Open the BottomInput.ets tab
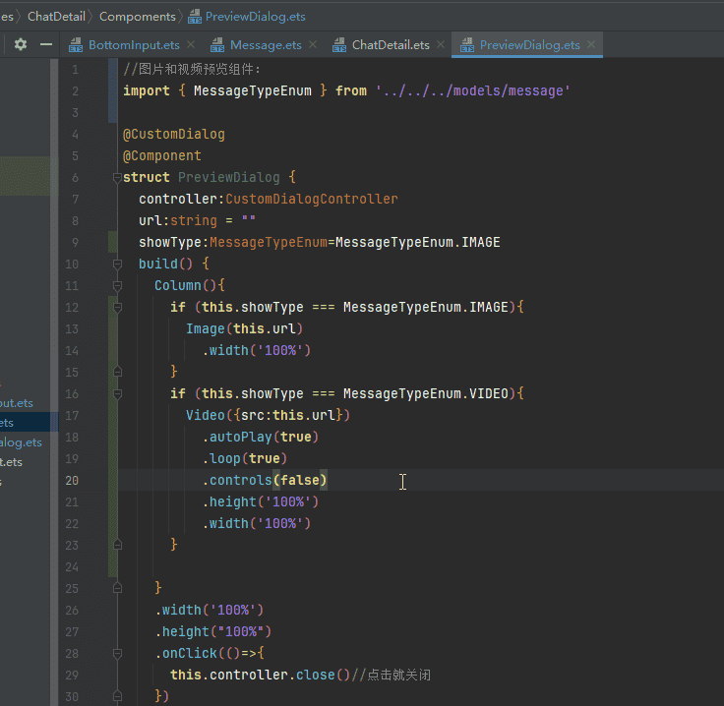This screenshot has height=706, width=724. [133, 45]
